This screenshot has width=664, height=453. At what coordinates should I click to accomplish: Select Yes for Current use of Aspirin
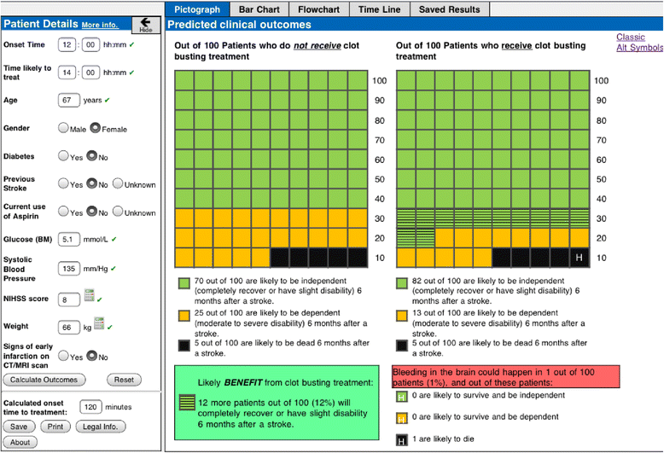(63, 212)
